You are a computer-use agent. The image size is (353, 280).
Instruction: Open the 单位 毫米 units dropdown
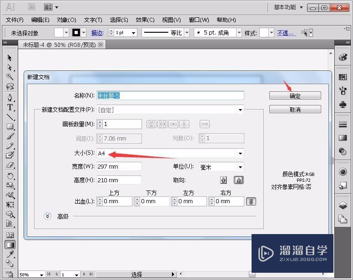coord(240,167)
